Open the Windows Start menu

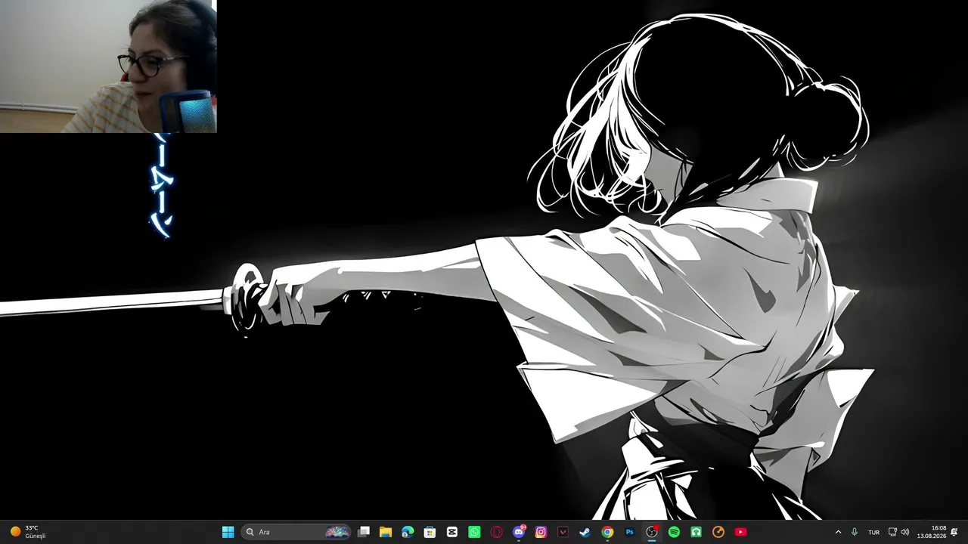[x=228, y=532]
